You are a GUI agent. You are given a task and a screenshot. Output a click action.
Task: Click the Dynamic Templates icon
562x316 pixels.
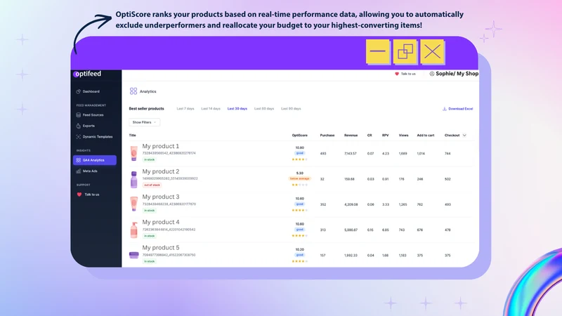pyautogui.click(x=79, y=136)
